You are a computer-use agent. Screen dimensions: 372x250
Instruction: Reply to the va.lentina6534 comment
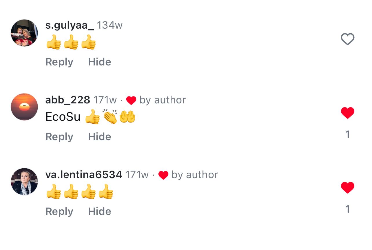coord(59,211)
